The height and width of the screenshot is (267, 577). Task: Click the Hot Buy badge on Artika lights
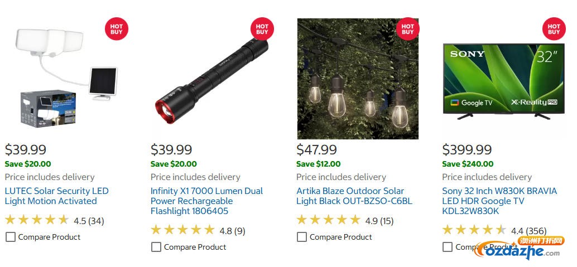point(408,29)
